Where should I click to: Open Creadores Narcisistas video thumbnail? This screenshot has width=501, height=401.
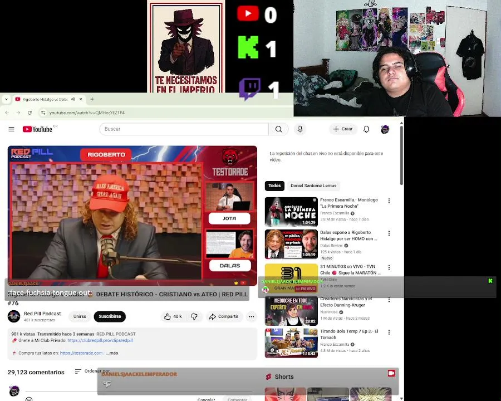[x=291, y=311]
